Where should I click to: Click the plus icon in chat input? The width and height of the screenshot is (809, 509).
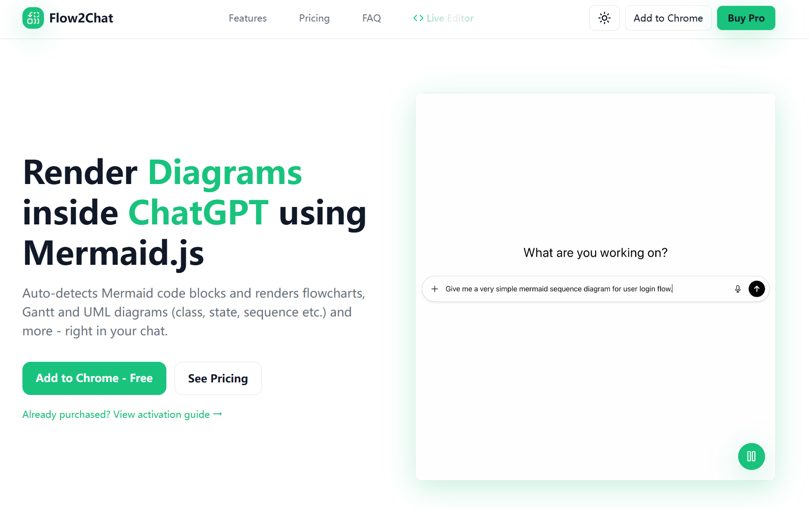[x=435, y=289]
